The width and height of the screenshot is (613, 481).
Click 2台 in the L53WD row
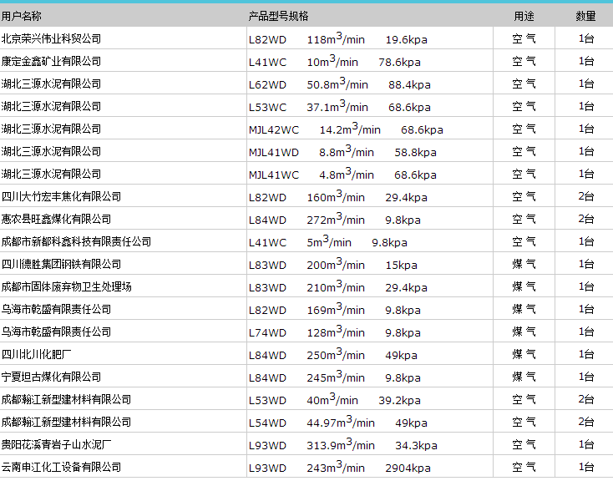(586, 400)
